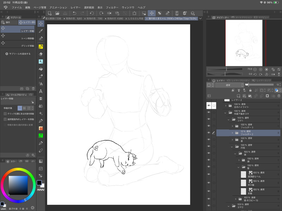This screenshot has height=211, width=282.
Task: Click the Undo arrow in the command bar
Action: [74, 13]
